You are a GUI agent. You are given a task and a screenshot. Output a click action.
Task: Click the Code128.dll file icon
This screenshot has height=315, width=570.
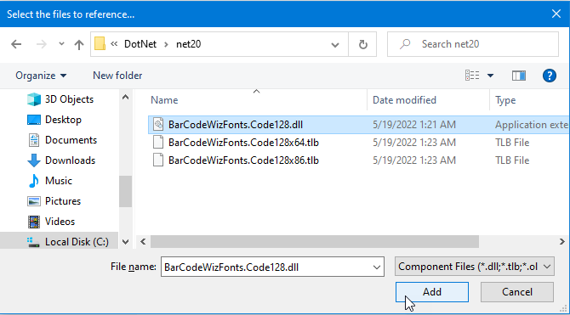(157, 125)
